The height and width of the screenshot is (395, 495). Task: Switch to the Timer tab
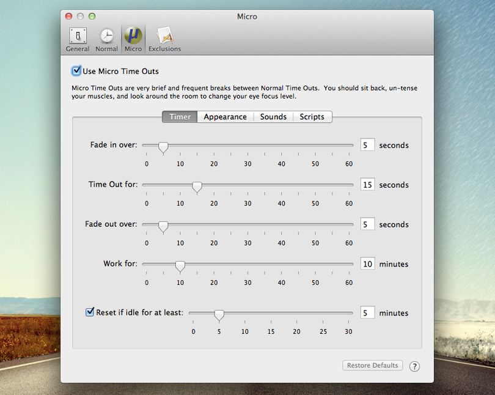180,117
